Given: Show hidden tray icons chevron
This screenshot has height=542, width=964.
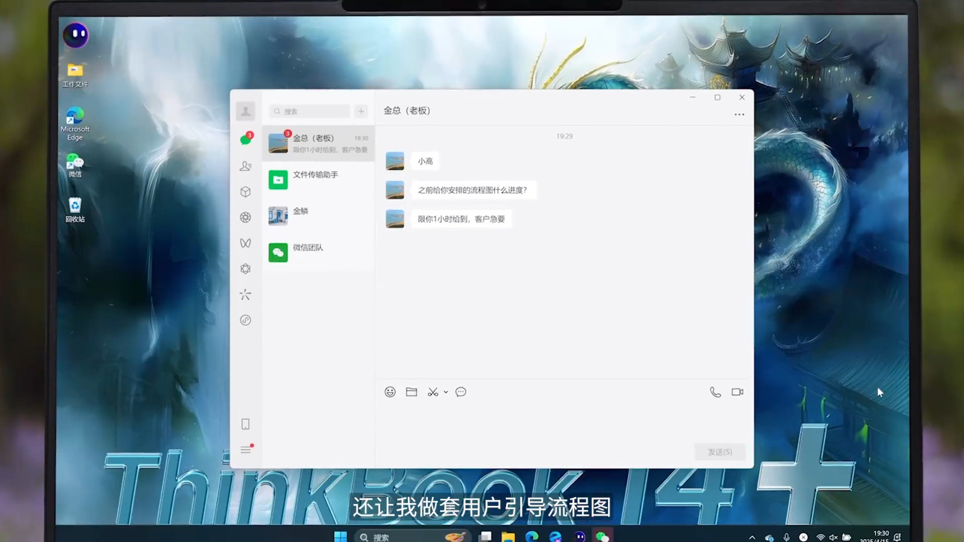Looking at the screenshot, I should pos(752,537).
